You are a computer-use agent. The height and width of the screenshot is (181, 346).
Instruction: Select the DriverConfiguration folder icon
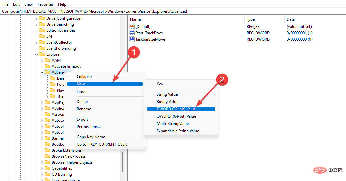click(42, 18)
